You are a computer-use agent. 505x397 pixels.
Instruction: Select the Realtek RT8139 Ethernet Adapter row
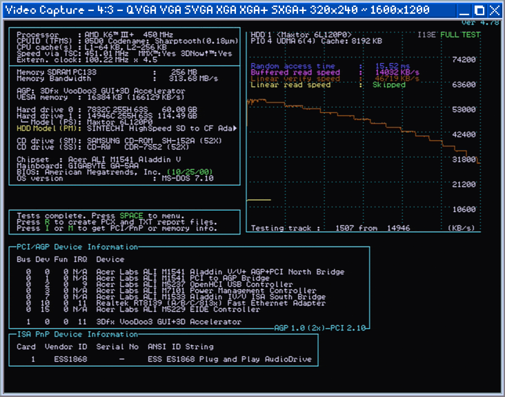tap(176, 303)
